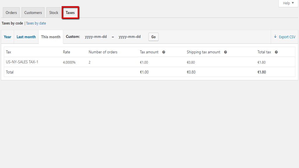The height and width of the screenshot is (168, 299).
Task: Click the Tax amount help icon
Action: tap(164, 52)
